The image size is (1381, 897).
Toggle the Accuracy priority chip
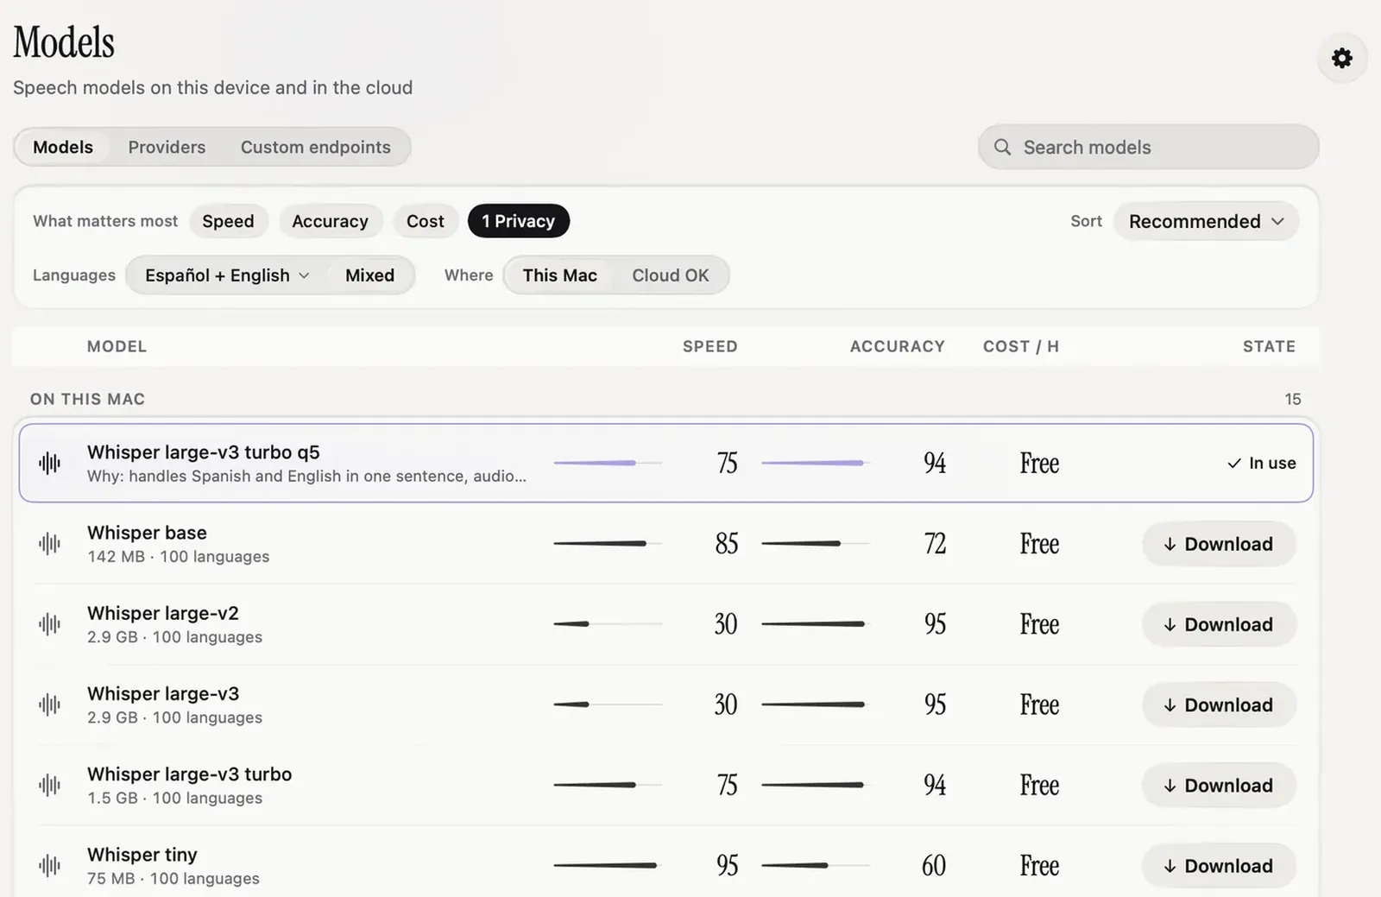pyautogui.click(x=330, y=221)
